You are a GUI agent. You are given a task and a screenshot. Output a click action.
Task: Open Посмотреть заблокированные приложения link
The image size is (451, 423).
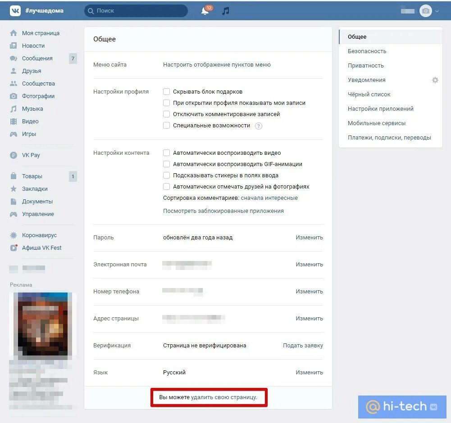(x=223, y=211)
